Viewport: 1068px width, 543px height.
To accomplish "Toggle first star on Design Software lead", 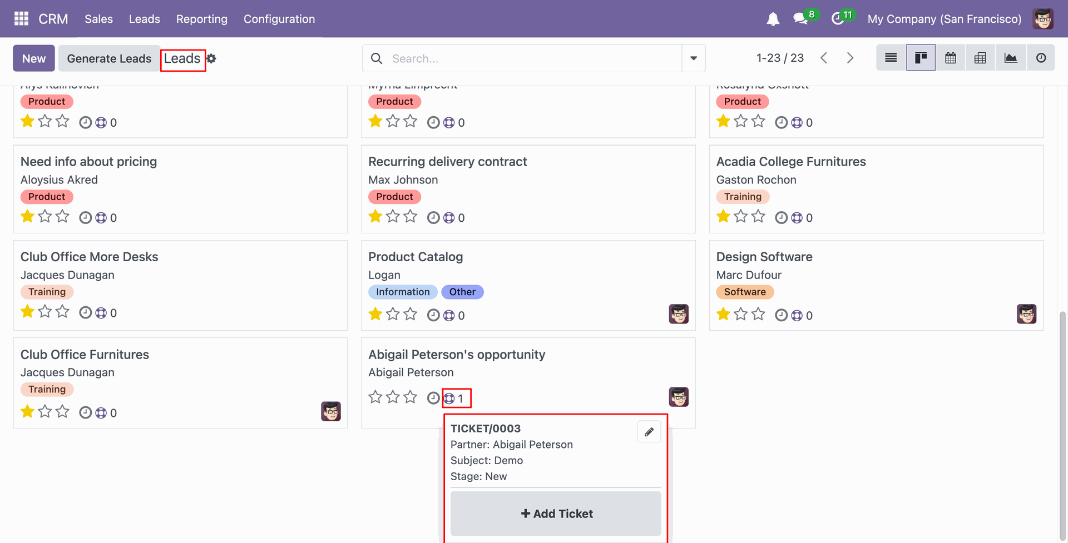I will pyautogui.click(x=723, y=314).
